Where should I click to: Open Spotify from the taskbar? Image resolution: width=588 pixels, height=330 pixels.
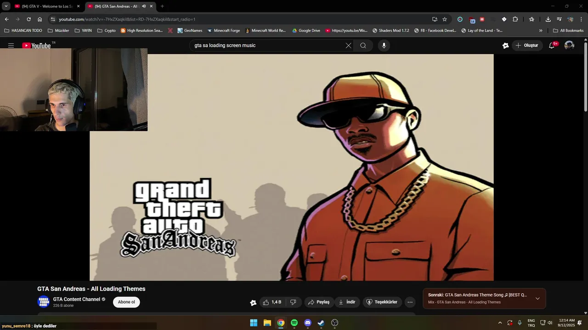(x=294, y=323)
